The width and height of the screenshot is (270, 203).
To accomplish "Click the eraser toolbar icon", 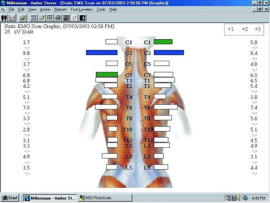I will point(42,18).
